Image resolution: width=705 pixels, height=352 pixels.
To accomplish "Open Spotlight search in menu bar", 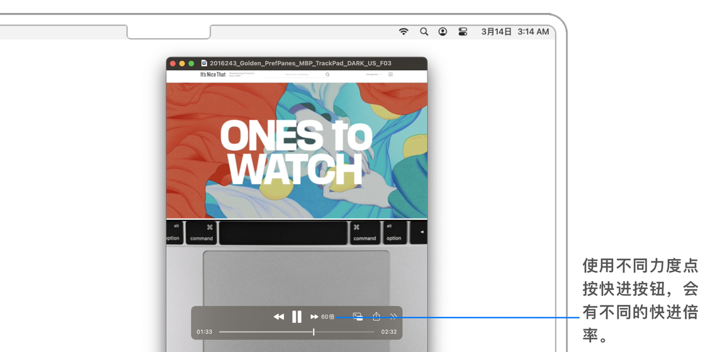I will click(424, 31).
